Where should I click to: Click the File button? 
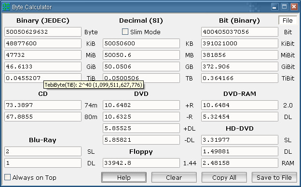click(287, 21)
